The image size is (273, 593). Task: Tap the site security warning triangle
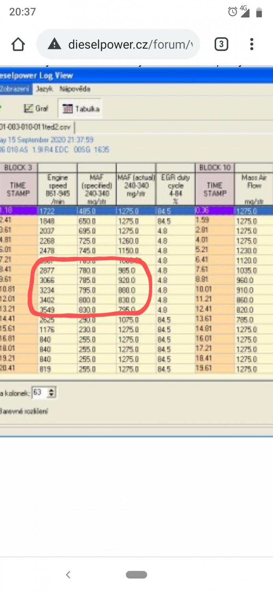(54, 44)
